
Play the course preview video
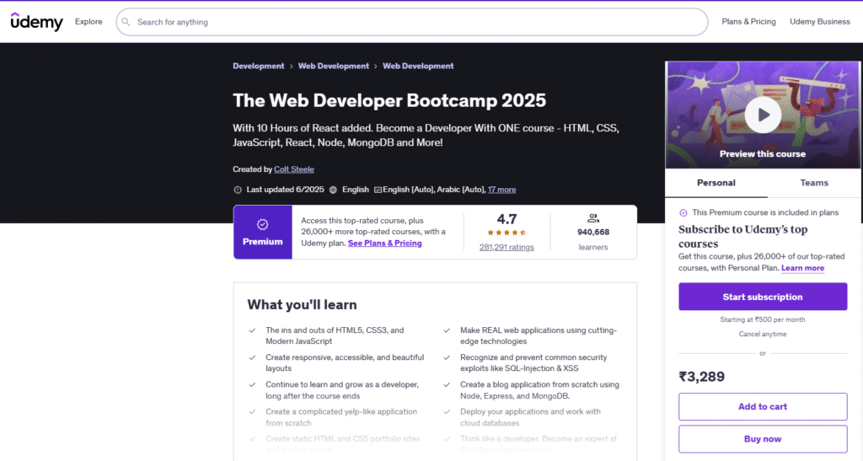pyautogui.click(x=762, y=115)
